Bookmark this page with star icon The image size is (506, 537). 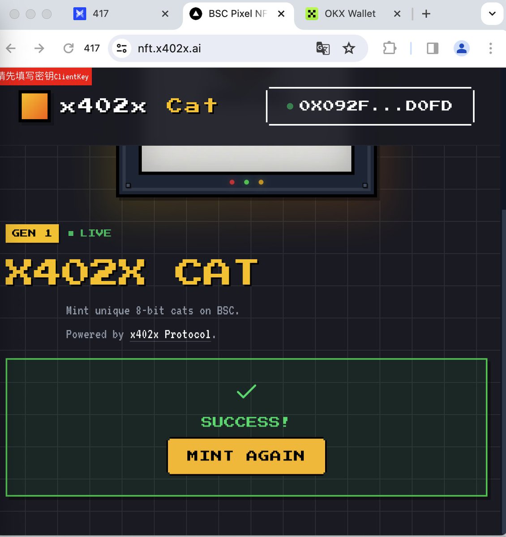pos(349,48)
